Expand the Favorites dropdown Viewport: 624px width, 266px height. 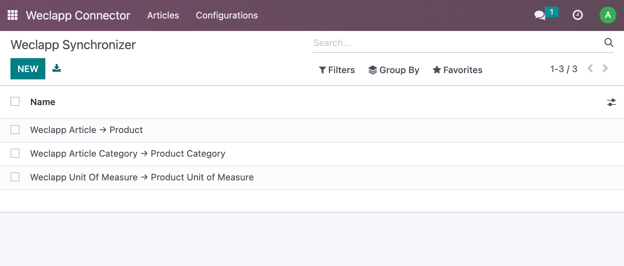click(x=457, y=70)
